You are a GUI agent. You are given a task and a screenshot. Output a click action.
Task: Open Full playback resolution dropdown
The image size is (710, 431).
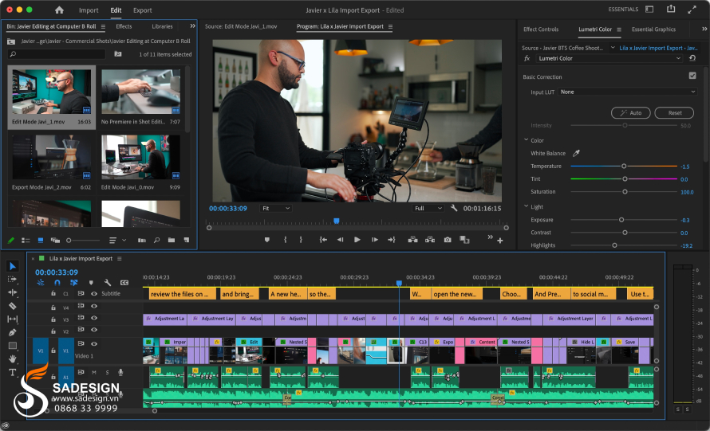click(x=428, y=208)
